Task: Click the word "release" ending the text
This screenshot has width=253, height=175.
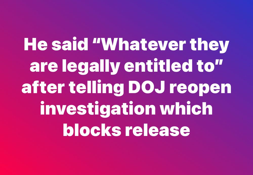Action: [158, 130]
